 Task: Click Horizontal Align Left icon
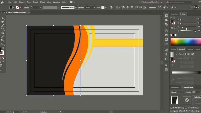click(x=123, y=7)
